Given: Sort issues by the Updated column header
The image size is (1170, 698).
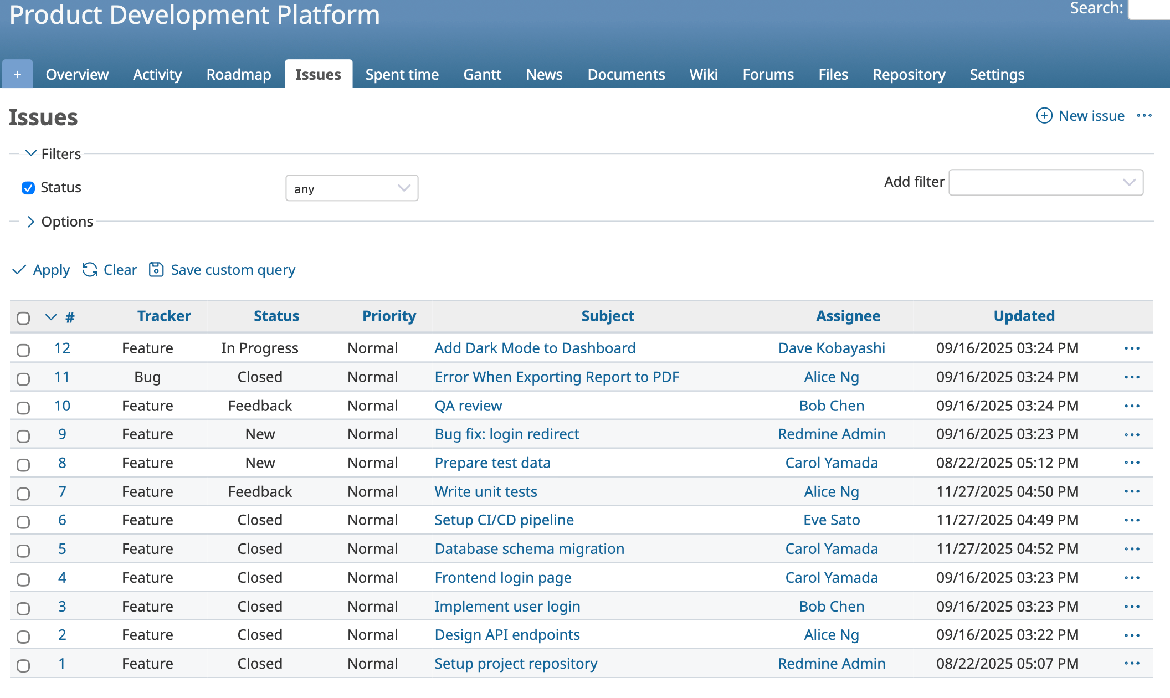Looking at the screenshot, I should (x=1024, y=316).
